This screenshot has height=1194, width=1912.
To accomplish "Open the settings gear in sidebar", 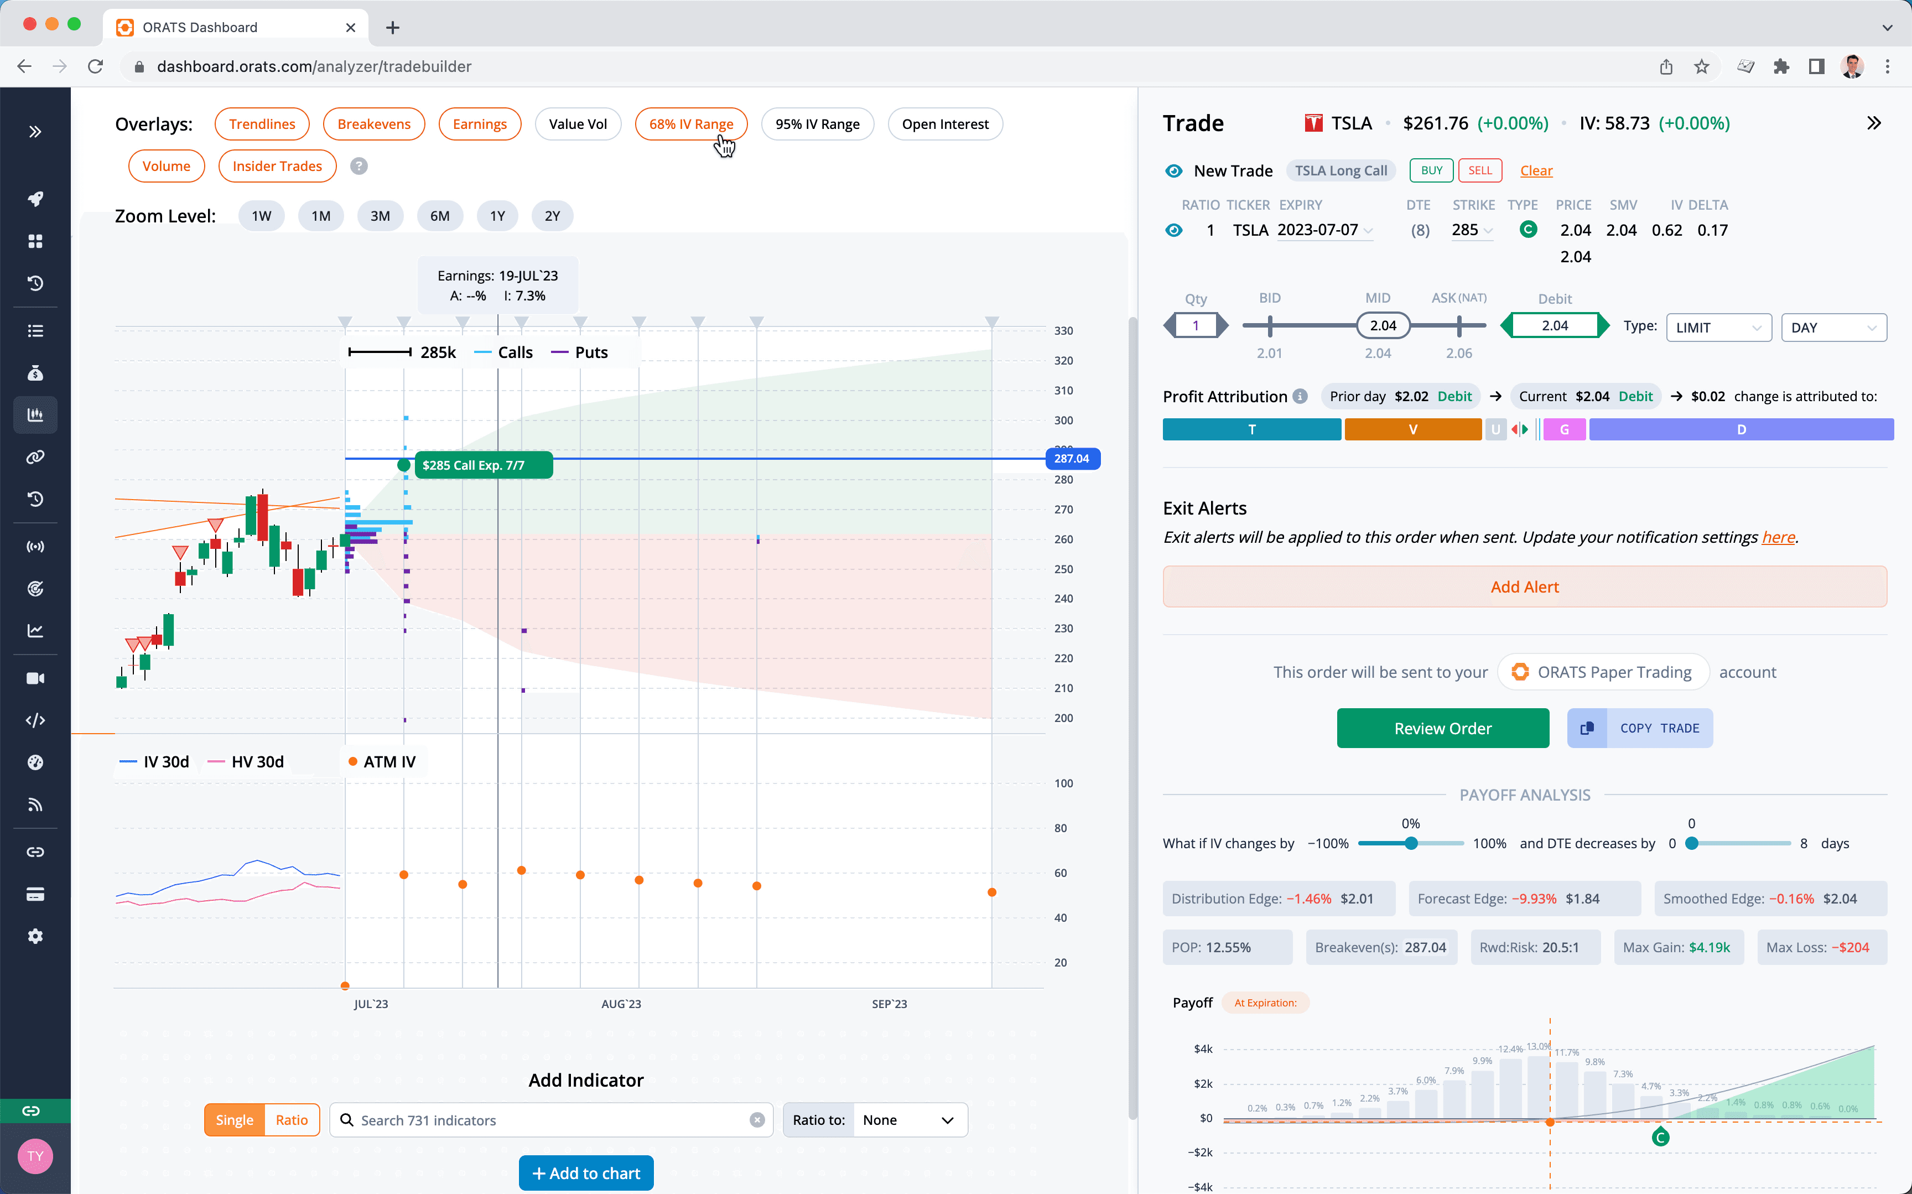I will (x=35, y=936).
